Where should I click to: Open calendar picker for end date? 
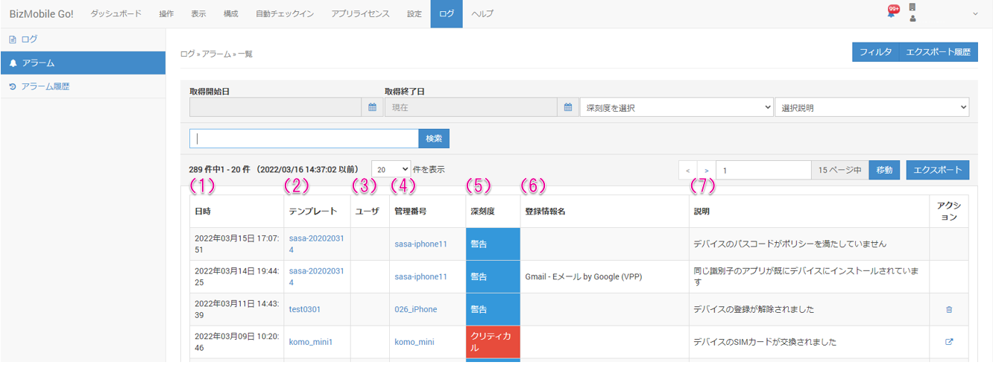pos(567,108)
